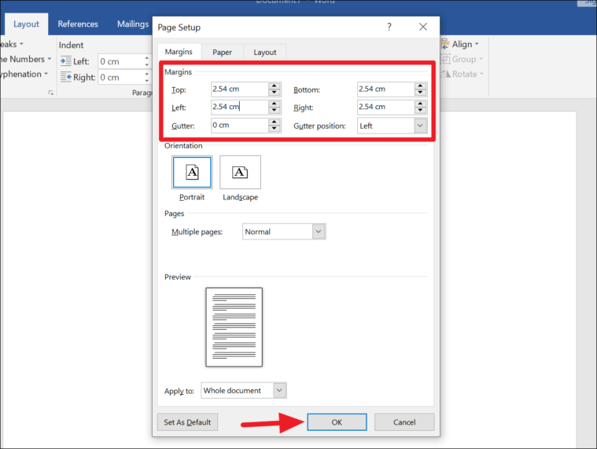Close the Page Setup dialog

point(423,27)
